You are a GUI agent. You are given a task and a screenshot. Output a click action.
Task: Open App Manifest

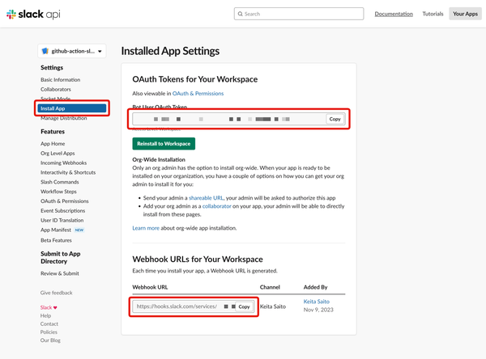(x=56, y=230)
